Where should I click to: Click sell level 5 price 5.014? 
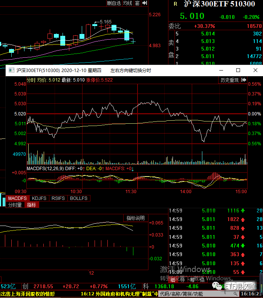click(208, 34)
